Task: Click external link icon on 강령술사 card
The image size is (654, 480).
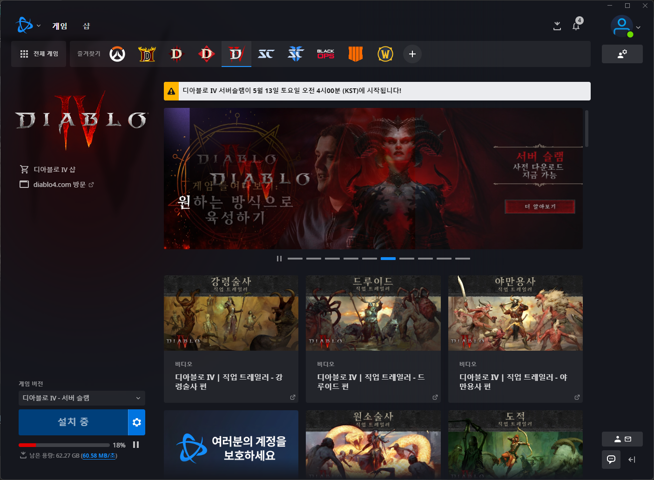Action: click(293, 397)
